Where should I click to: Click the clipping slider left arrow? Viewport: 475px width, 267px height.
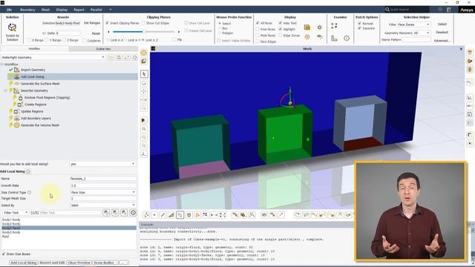tap(108, 32)
